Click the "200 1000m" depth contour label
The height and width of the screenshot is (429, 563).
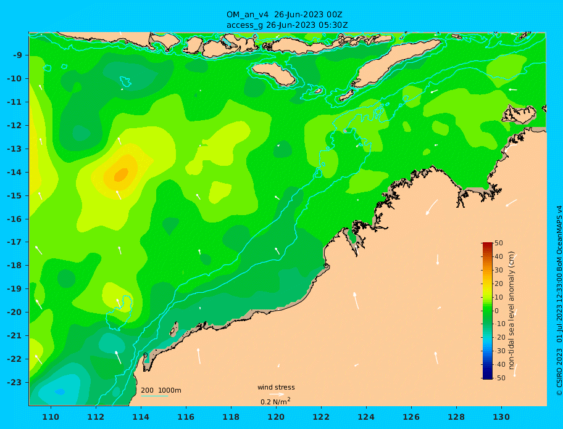click(161, 390)
